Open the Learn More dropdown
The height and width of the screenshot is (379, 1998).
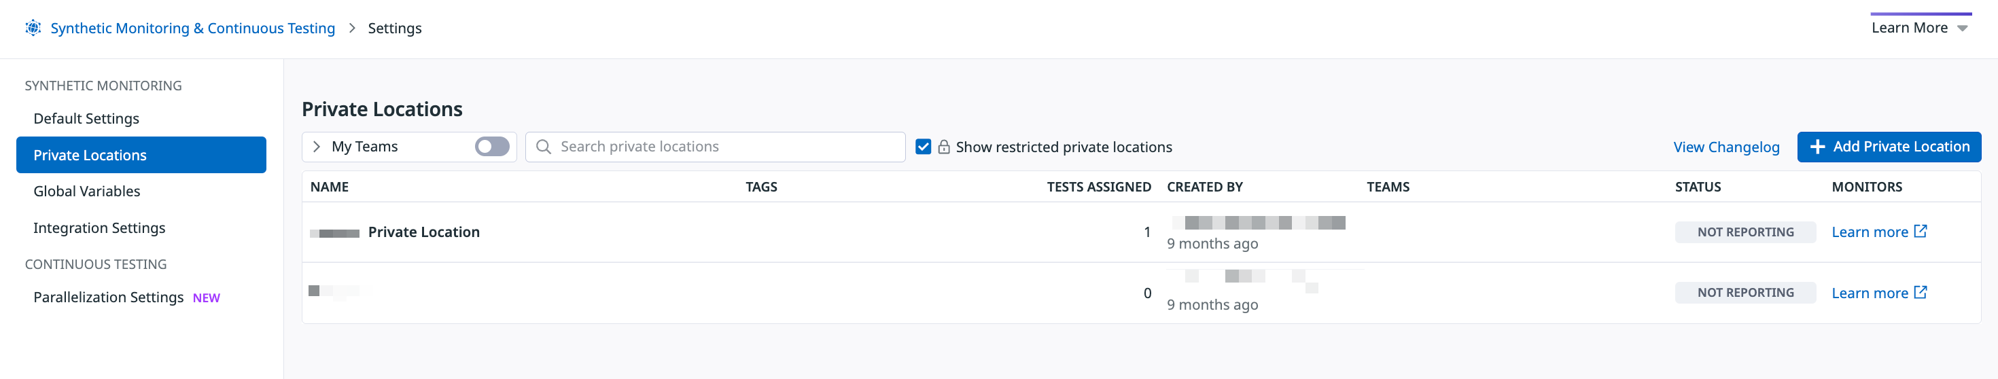pos(1920,28)
